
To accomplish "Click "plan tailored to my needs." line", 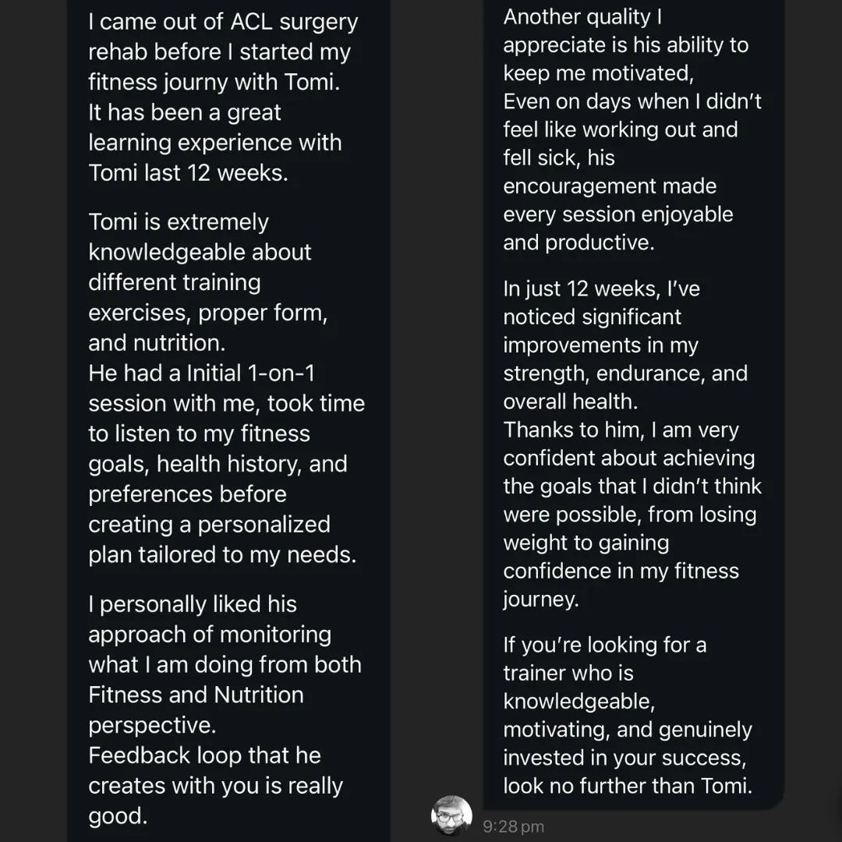I will pyautogui.click(x=222, y=554).
